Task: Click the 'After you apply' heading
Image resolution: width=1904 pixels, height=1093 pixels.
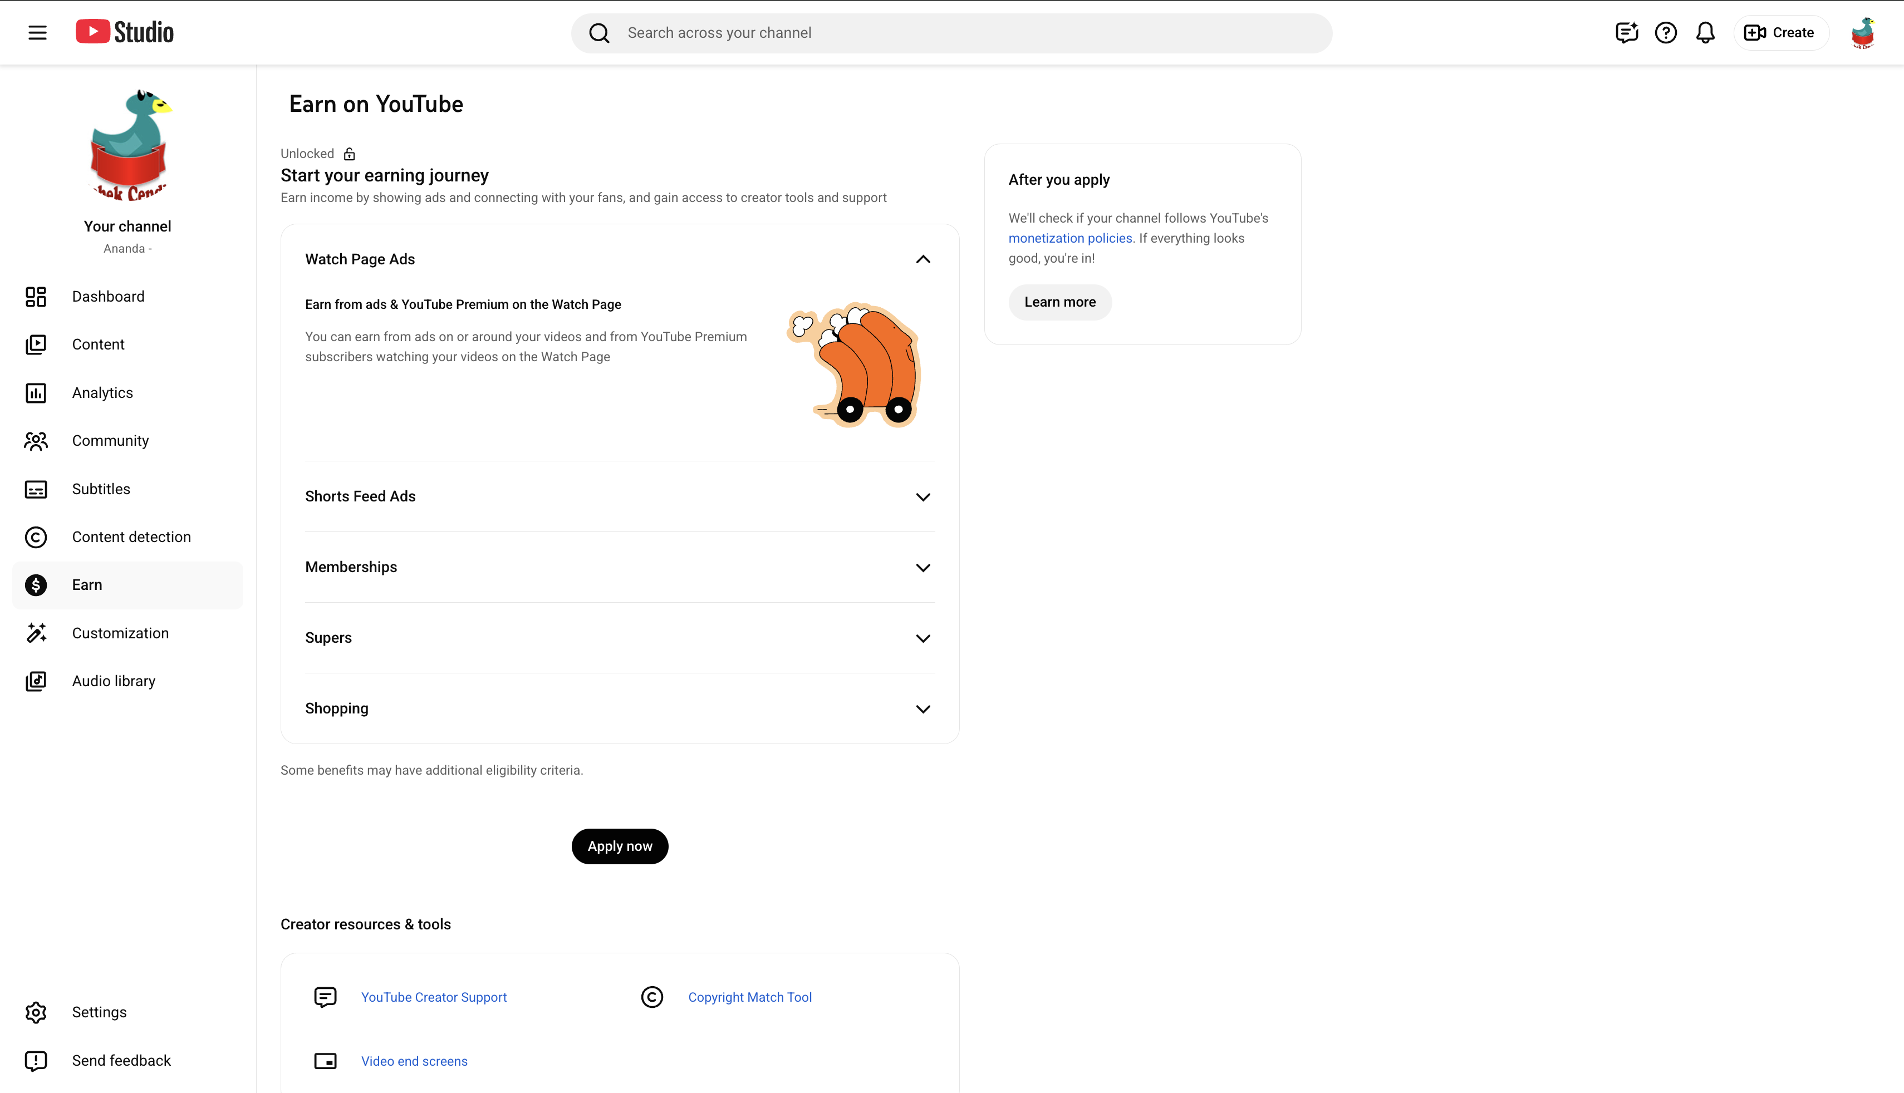Action: click(x=1058, y=180)
